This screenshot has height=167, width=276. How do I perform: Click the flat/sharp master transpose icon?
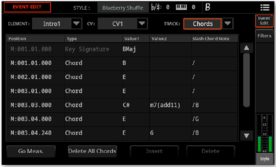156,7
